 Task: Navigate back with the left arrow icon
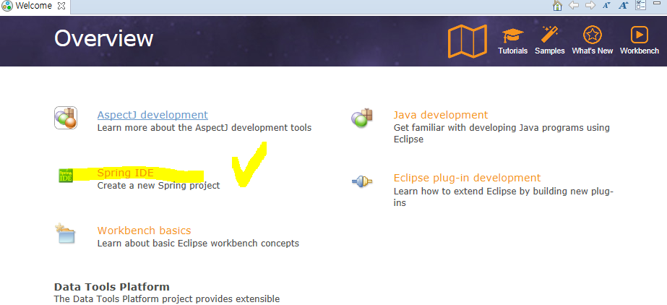tap(573, 6)
